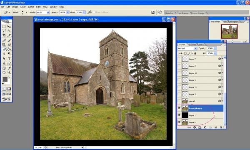The height and width of the screenshot is (150, 250).
Task: Enable the airbrush option icon
Action: coord(90,12)
